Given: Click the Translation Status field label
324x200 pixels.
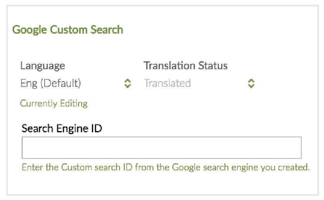Looking at the screenshot, I should tap(185, 66).
